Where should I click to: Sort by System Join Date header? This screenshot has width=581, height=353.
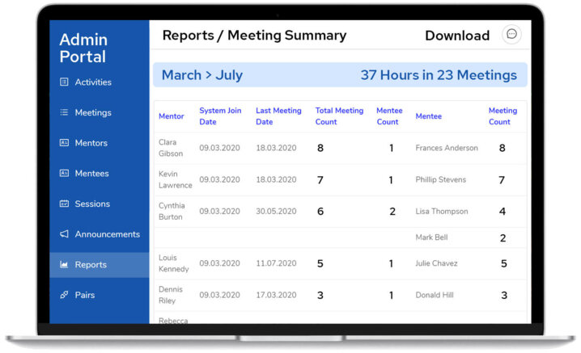220,116
